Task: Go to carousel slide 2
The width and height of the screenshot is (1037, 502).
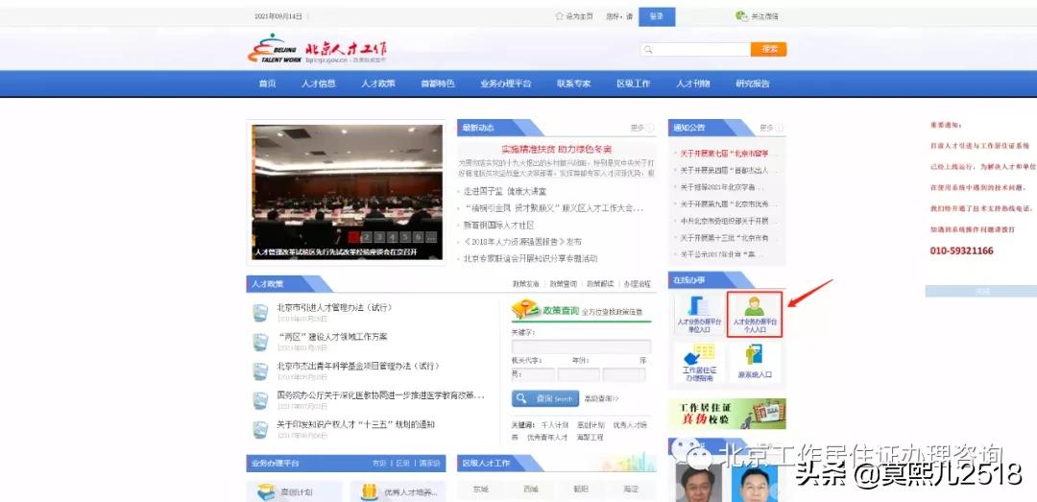Action: [x=367, y=237]
